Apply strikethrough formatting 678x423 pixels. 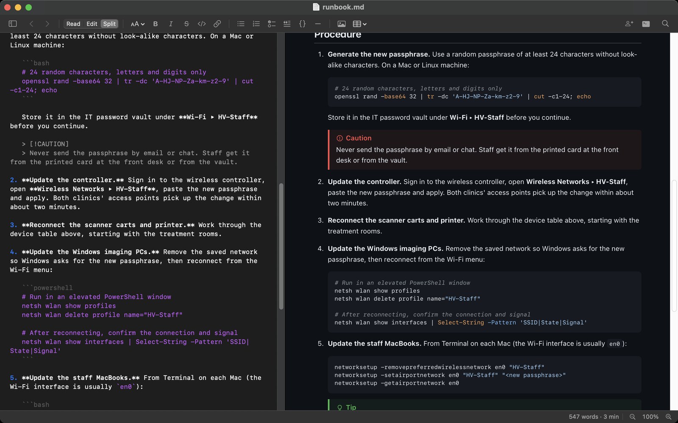tap(186, 24)
